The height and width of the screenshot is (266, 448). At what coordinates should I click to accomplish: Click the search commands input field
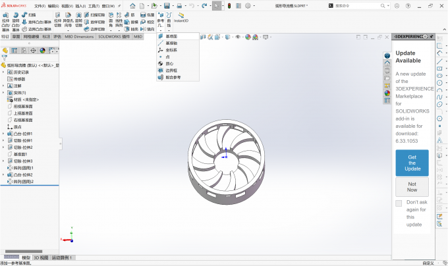pos(358,6)
